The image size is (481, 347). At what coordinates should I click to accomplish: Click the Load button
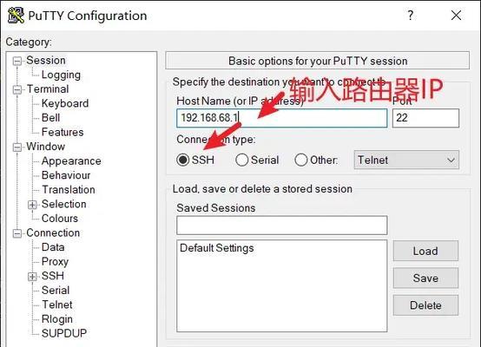pos(425,251)
